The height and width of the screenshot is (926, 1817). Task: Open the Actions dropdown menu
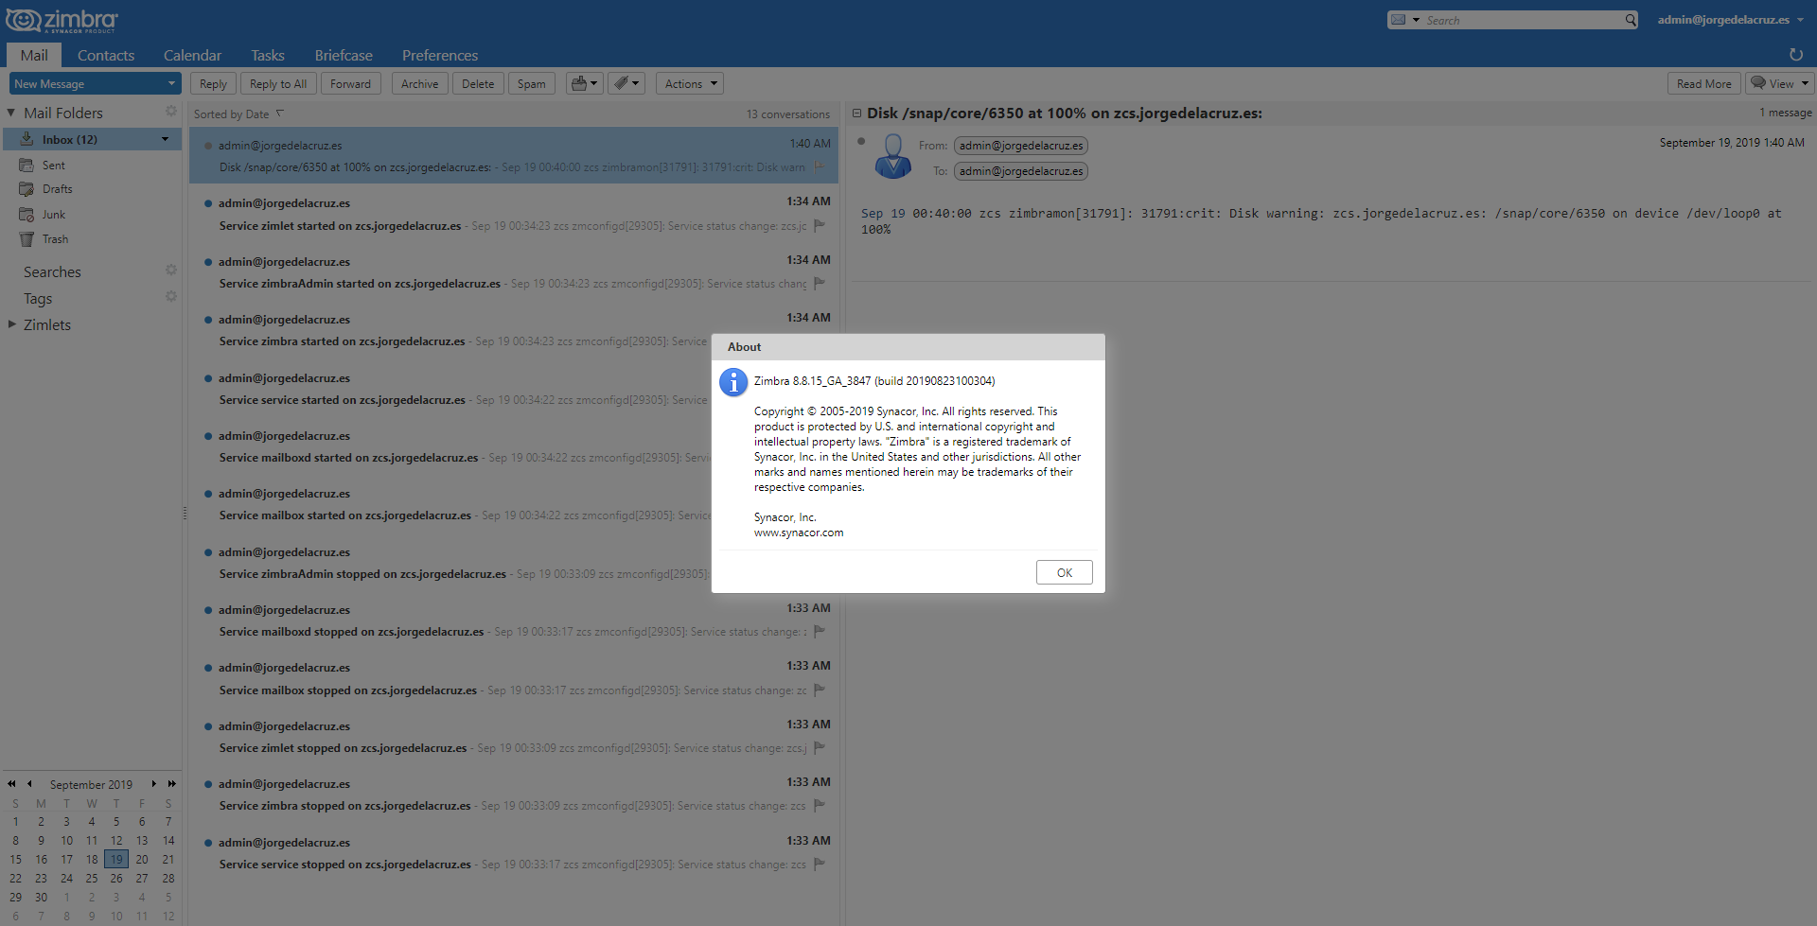(x=689, y=83)
